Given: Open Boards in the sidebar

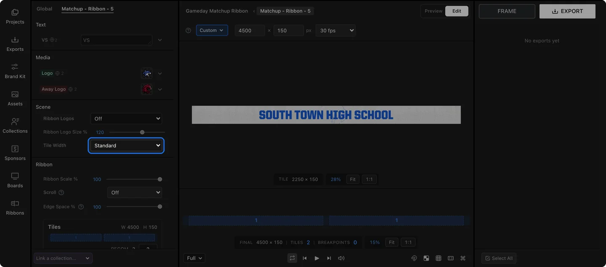Looking at the screenshot, I should [x=15, y=181].
